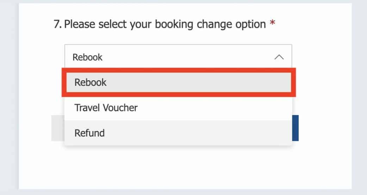Click the "Please select your booking change option" label
367x195 pixels.
165,25
